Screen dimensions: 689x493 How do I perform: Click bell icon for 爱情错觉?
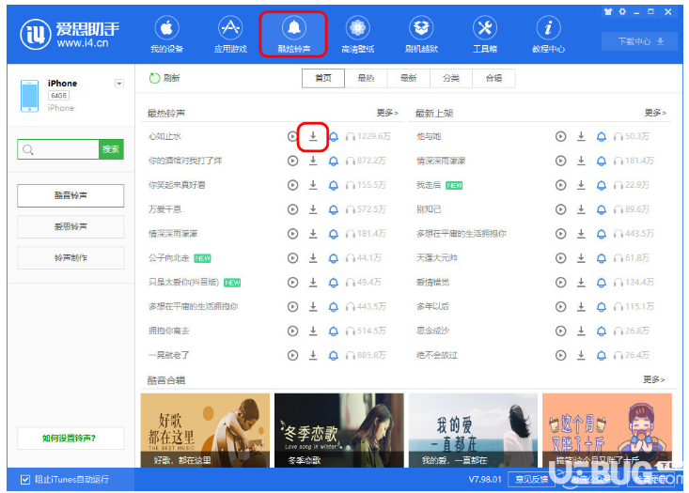[x=602, y=283]
